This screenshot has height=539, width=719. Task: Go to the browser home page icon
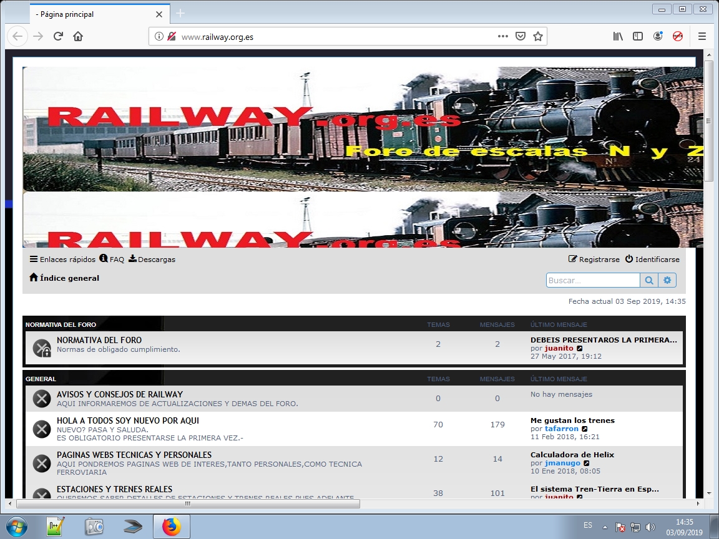coord(78,36)
